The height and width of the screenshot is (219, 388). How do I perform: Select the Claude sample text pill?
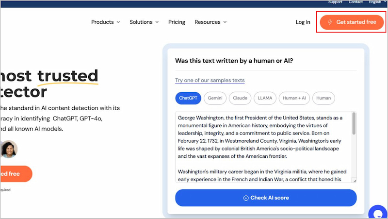point(240,98)
